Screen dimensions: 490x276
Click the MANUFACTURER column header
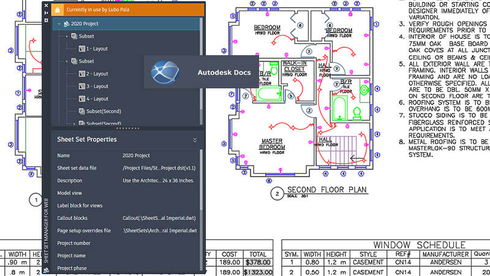coord(446,255)
